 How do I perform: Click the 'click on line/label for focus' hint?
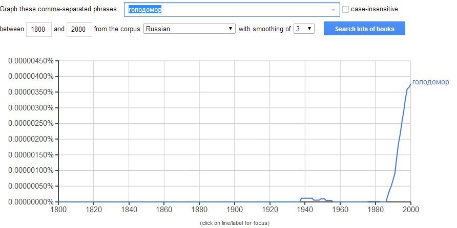pos(234,223)
